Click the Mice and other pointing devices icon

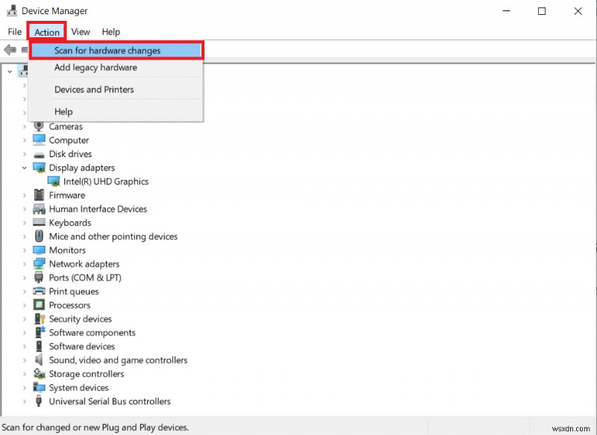pos(39,236)
